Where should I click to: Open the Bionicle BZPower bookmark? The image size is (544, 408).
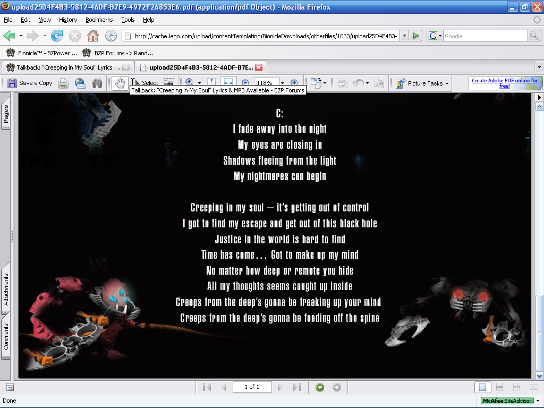coord(42,53)
